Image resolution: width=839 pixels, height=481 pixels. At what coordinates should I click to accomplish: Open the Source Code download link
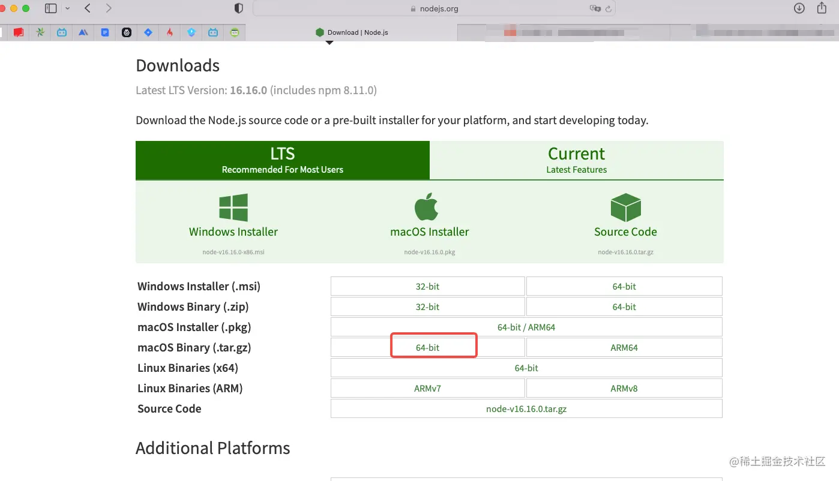coord(625,232)
